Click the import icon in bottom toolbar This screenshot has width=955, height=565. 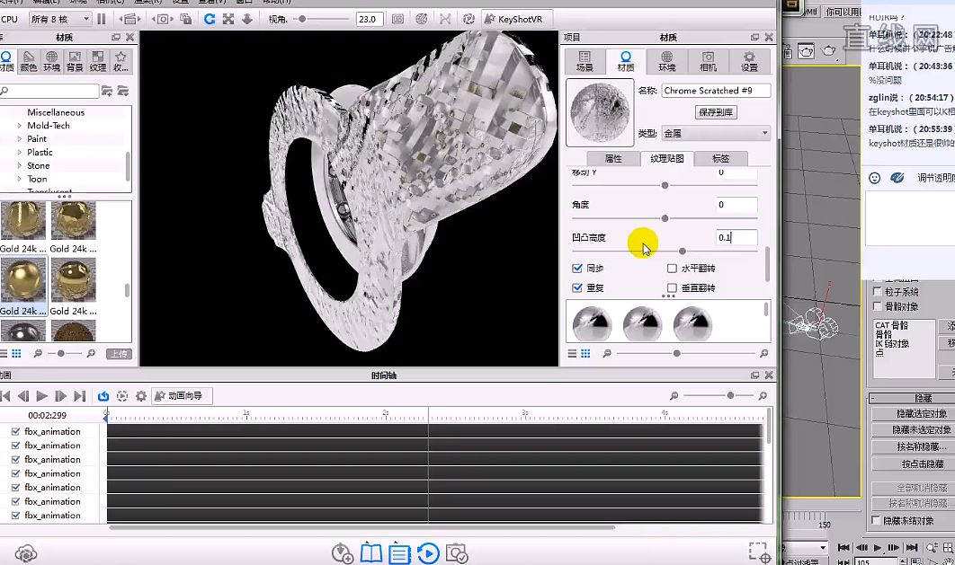click(x=343, y=552)
